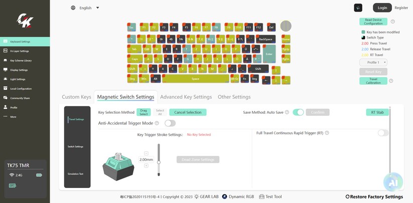The height and width of the screenshot is (203, 413).
Task: Open Fn Layer Settings
Action: (25, 51)
